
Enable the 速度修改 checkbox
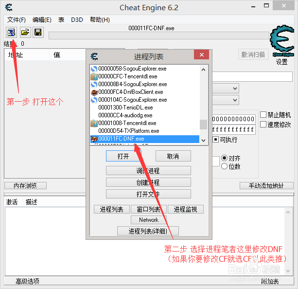point(263,125)
